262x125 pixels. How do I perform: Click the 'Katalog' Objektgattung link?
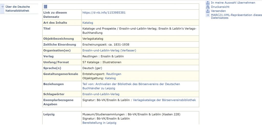(x=110, y=78)
